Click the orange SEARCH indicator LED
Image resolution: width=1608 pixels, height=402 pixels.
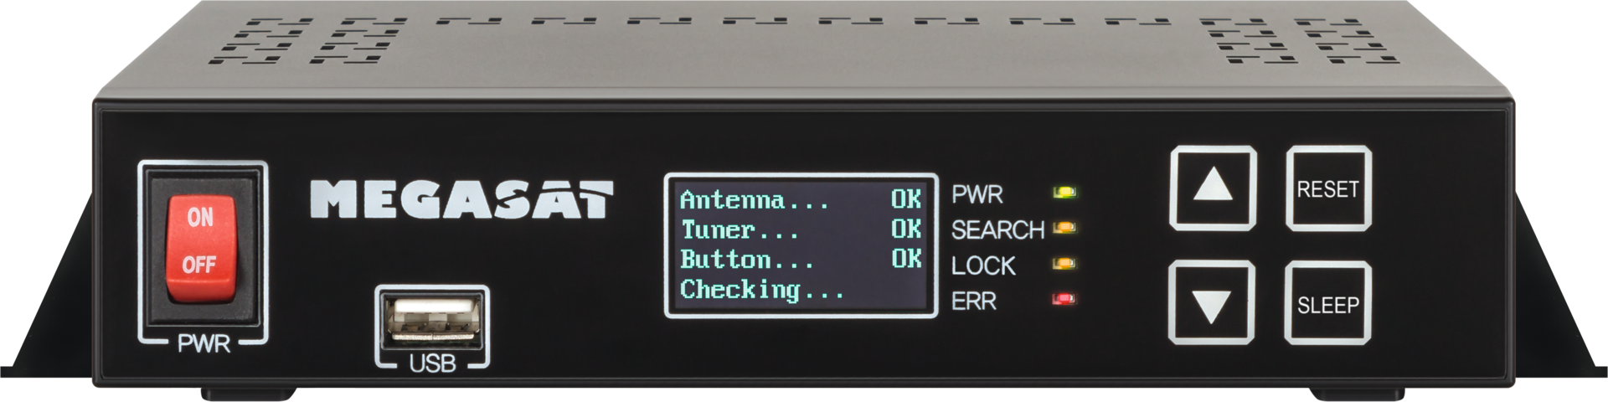click(1064, 228)
